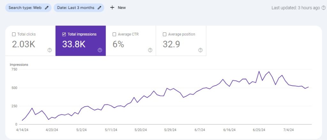This screenshot has height=140, width=327.
Task: Click help icon in Average position card
Action: click(x=200, y=50)
